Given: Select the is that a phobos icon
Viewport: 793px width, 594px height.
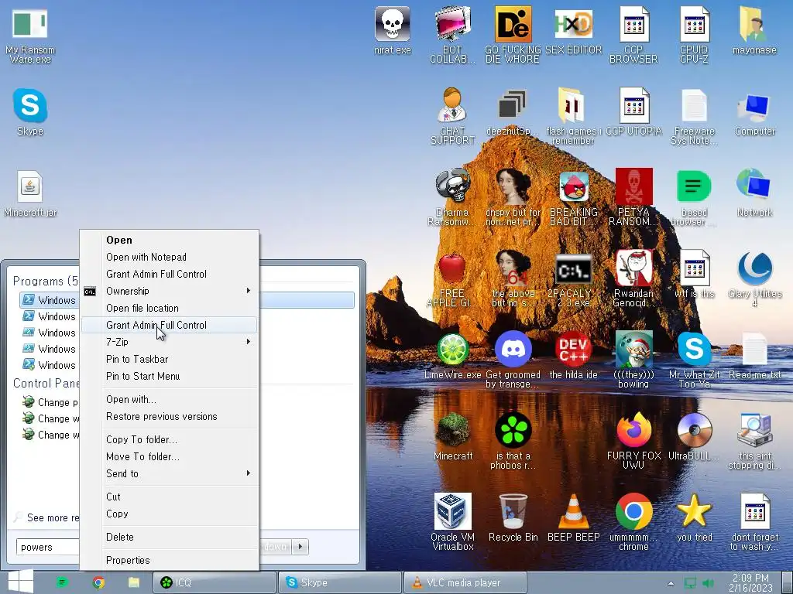Looking at the screenshot, I should click(513, 430).
